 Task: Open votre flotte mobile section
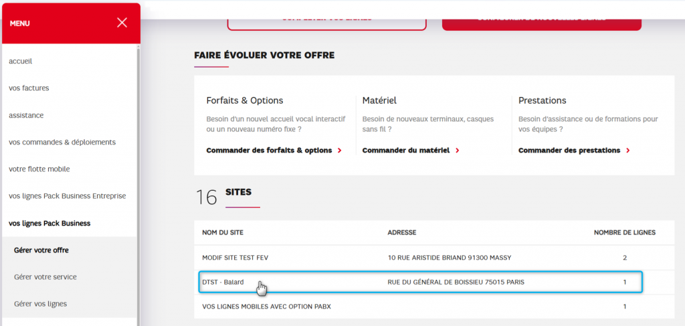click(x=39, y=169)
